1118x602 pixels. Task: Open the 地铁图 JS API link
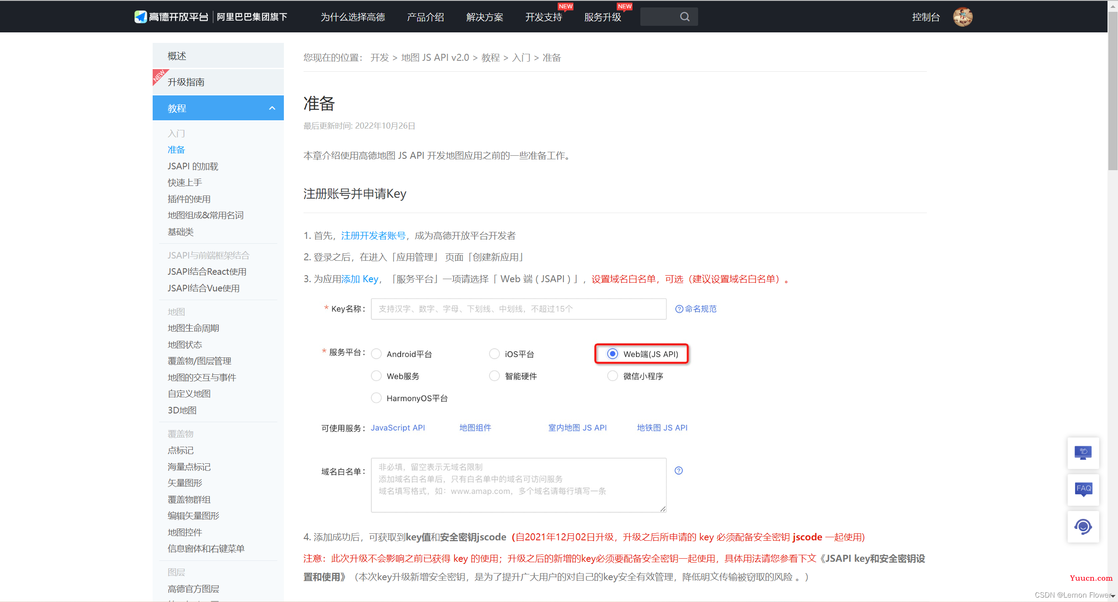pos(662,428)
